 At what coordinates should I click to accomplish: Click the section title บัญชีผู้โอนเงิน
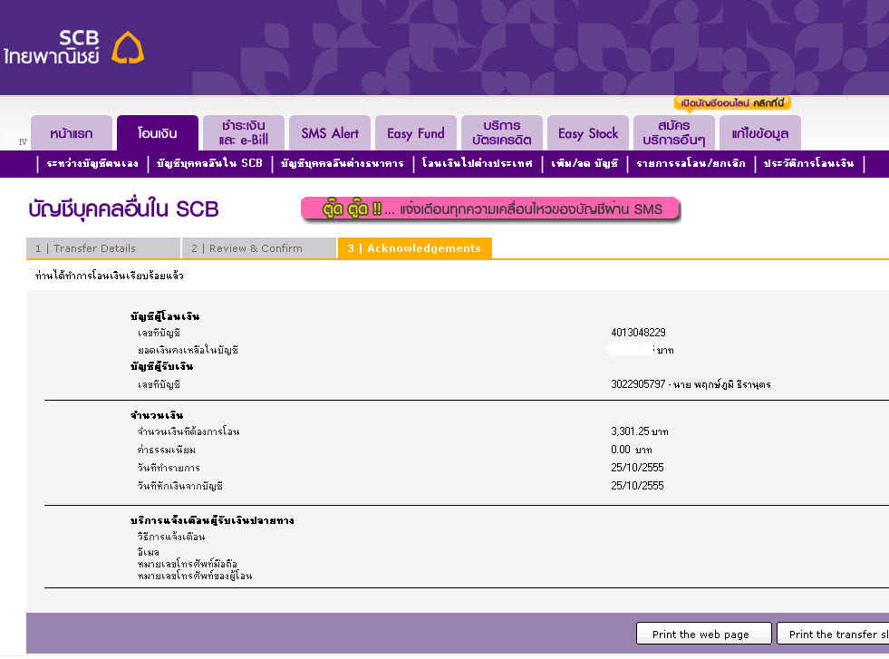(165, 316)
